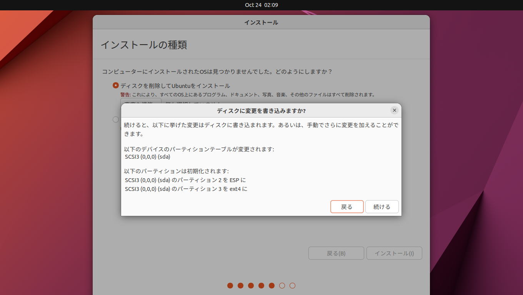Click the ディスクに変更を書き込みますか? dialog title
The image size is (523, 295).
(261, 111)
